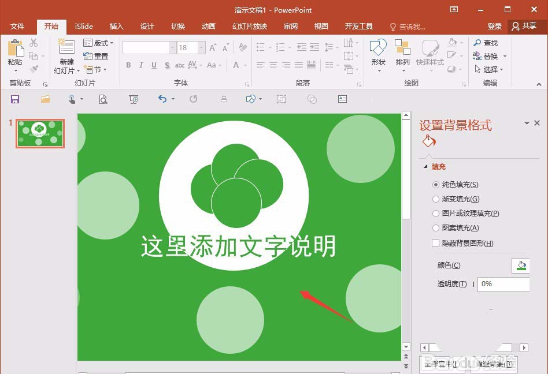This screenshot has width=548, height=374.
Task: Open the fill Color picker swatch
Action: coord(521,265)
